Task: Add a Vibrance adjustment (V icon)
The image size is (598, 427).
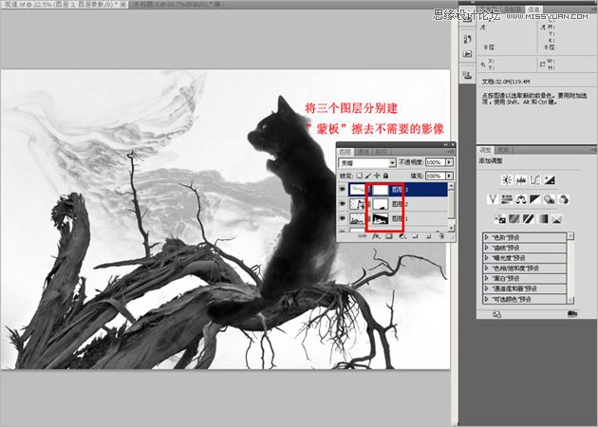Action: (493, 199)
